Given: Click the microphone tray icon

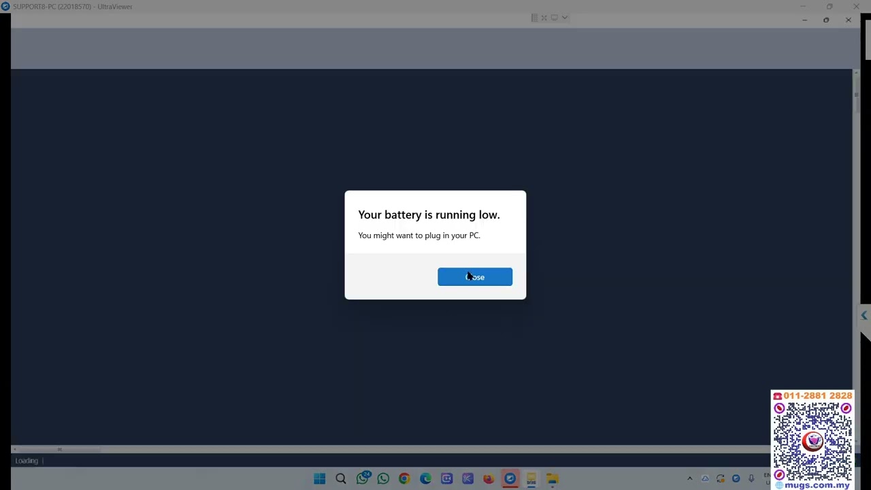Looking at the screenshot, I should (751, 478).
